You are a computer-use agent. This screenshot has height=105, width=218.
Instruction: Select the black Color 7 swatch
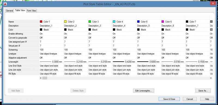pyautogui.click(x=187, y=22)
